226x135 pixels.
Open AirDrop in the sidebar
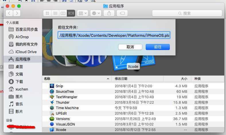(x=19, y=37)
